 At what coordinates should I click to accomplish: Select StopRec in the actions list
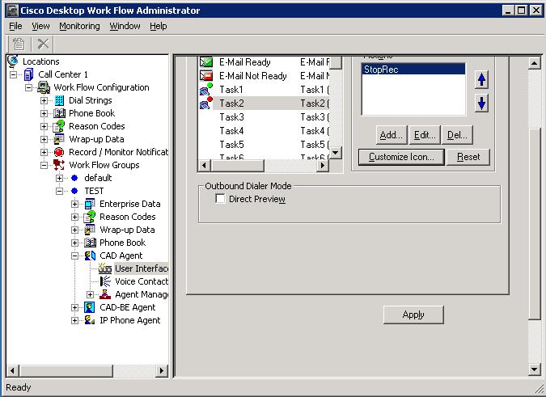tap(413, 70)
